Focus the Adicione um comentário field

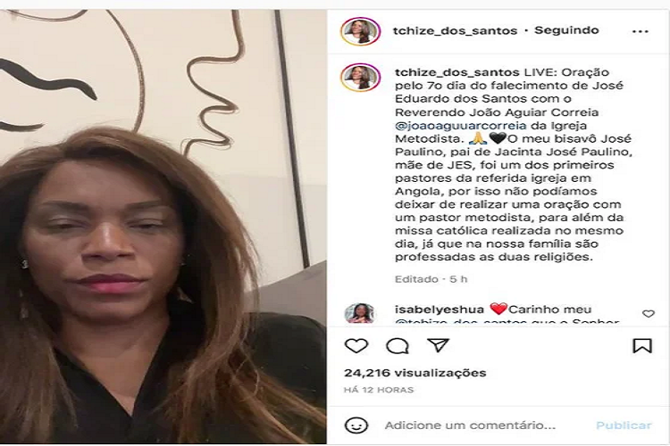[x=470, y=425]
